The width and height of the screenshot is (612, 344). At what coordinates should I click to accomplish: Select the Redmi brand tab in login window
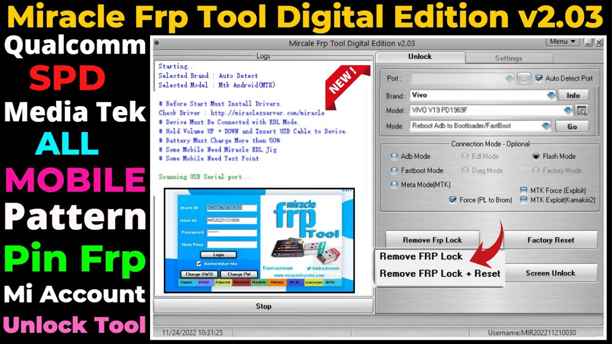(x=259, y=282)
